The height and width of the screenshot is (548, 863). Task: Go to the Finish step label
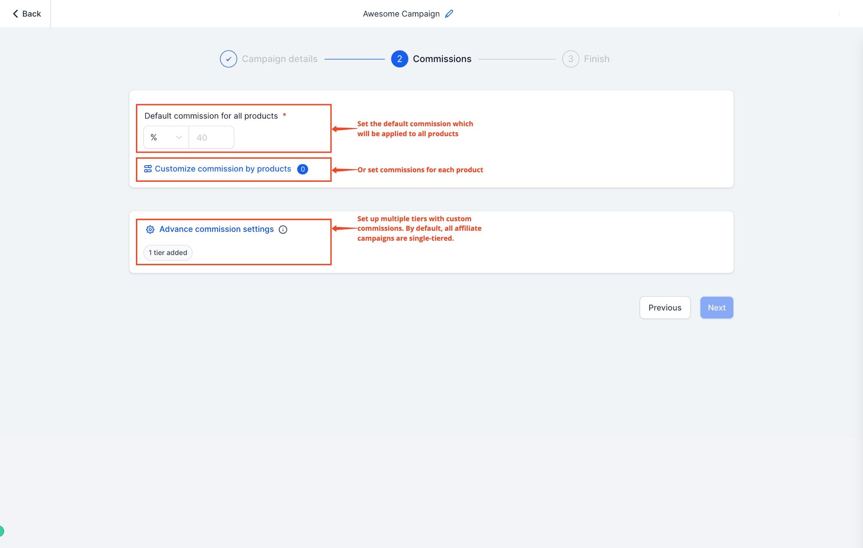tap(597, 59)
